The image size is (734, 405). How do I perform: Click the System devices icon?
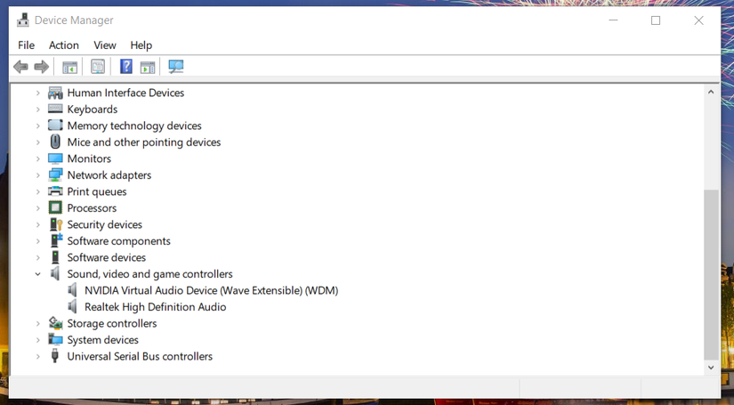tap(55, 340)
